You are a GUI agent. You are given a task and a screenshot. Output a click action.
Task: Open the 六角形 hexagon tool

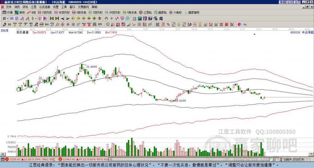click(x=175, y=12)
